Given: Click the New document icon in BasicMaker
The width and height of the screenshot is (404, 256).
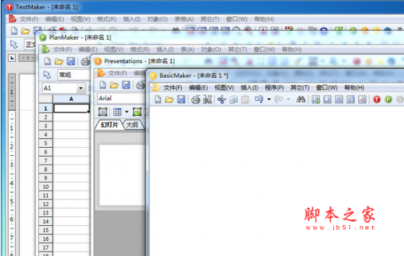Looking at the screenshot, I should 158,99.
